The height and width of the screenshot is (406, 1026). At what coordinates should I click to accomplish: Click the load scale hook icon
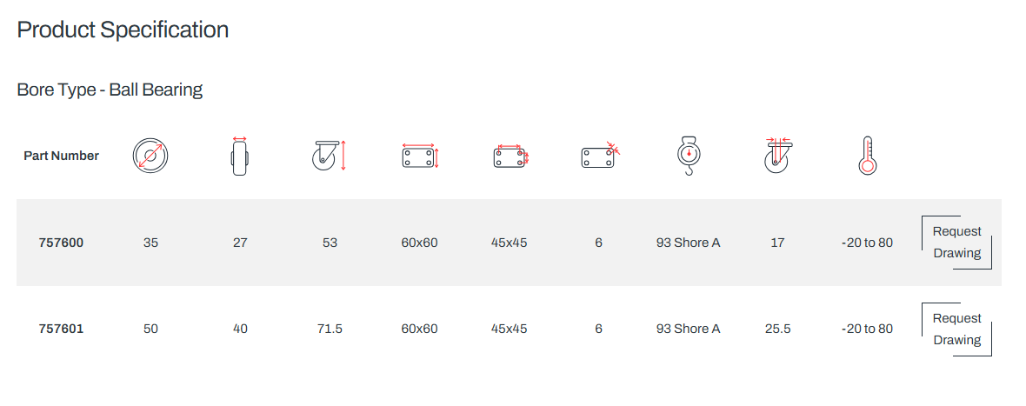(689, 156)
